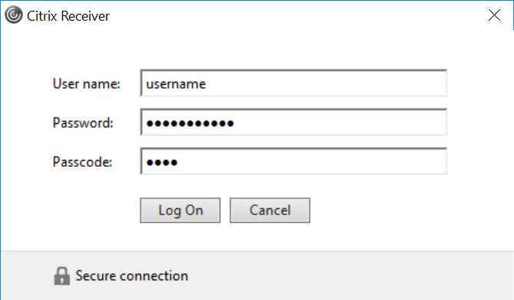
Task: Click the masked dots in Password field
Action: [x=190, y=123]
